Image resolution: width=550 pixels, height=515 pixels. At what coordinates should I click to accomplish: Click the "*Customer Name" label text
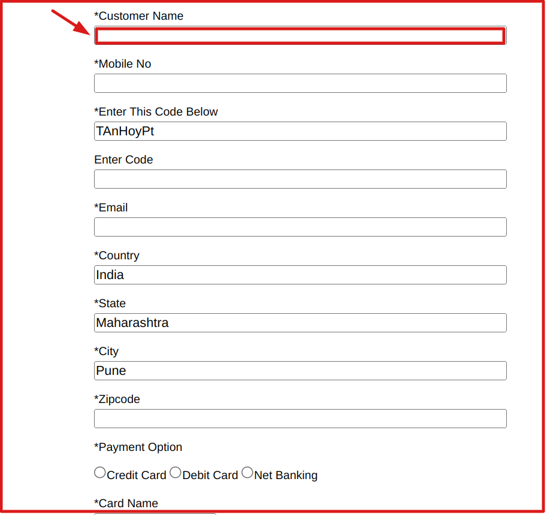139,16
